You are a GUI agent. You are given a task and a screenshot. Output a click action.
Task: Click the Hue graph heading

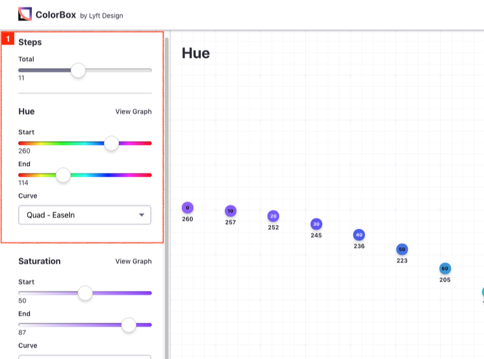(196, 53)
